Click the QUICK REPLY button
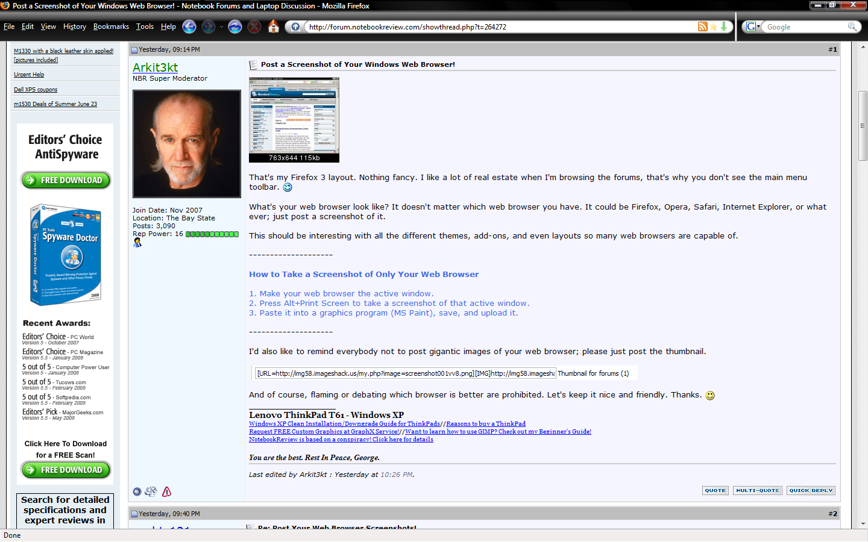868x542 pixels. [x=811, y=490]
